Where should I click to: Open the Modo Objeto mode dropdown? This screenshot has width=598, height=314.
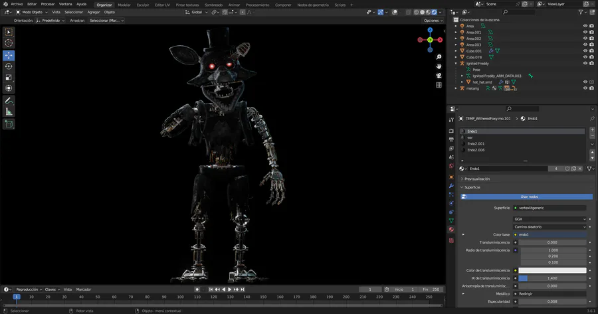point(32,12)
